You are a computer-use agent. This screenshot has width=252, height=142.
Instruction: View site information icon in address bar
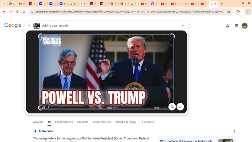click(x=32, y=12)
